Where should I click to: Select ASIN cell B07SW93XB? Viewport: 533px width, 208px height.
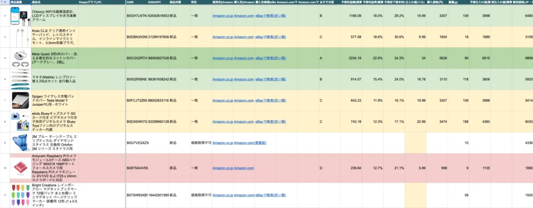click(137, 196)
